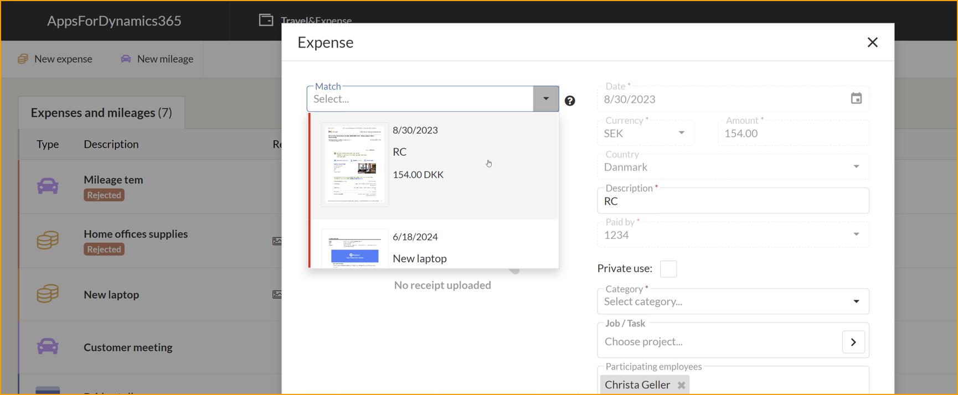
Task: Click the Mileage tem car icon
Action: pos(48,186)
